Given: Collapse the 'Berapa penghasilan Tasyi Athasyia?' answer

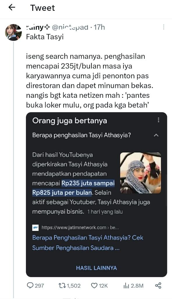Looking at the screenshot, I should [x=156, y=135].
